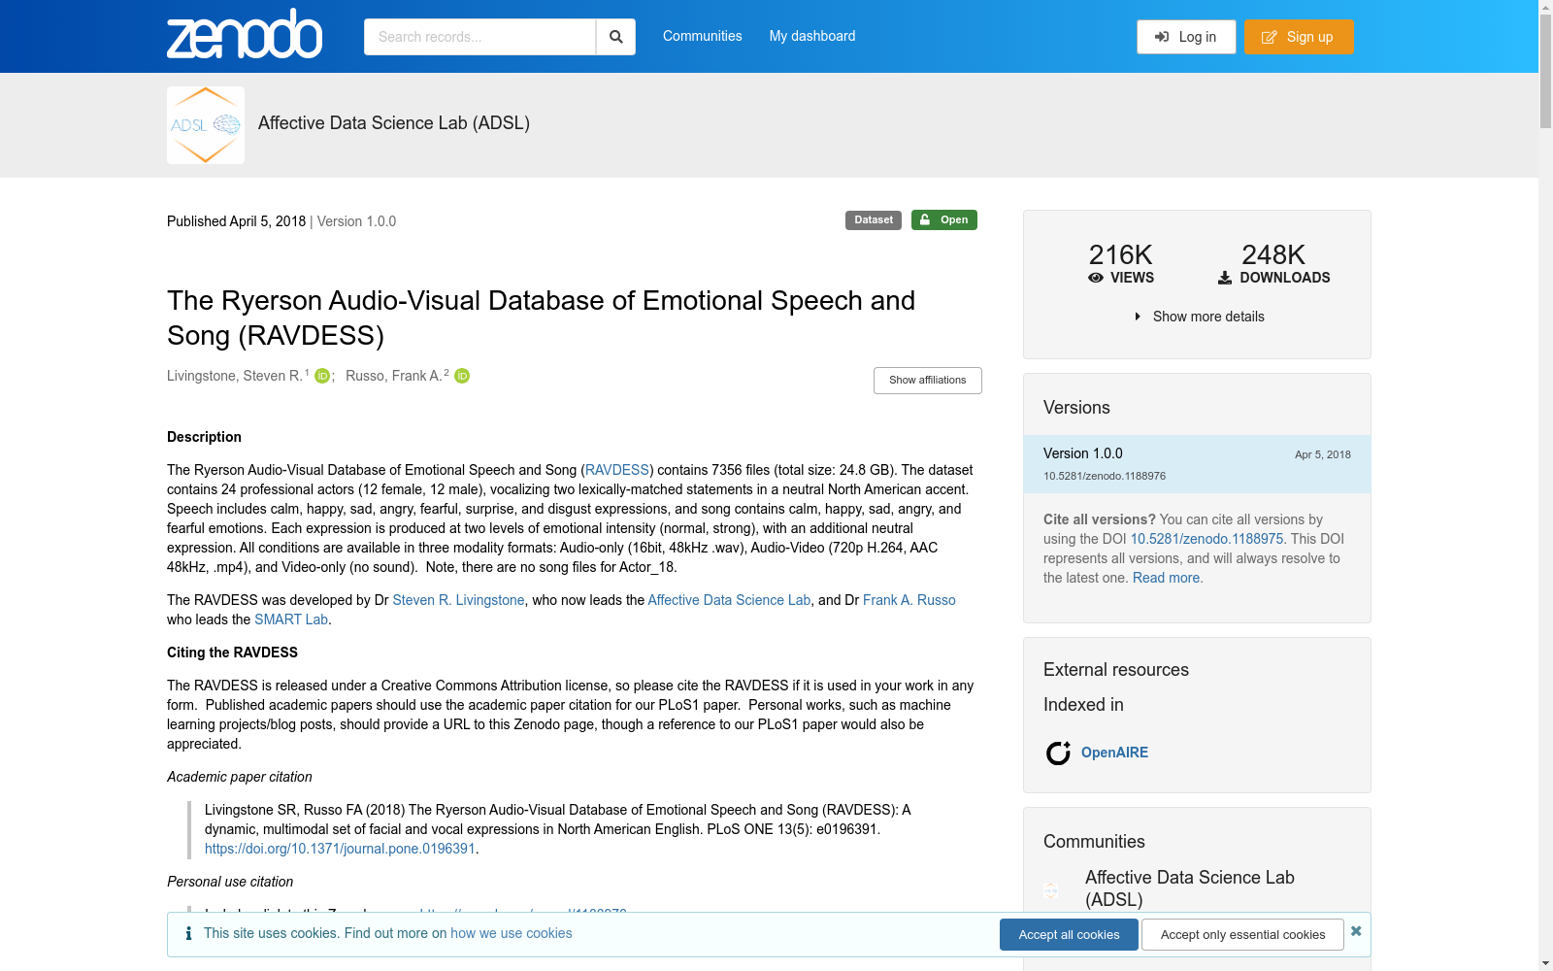The width and height of the screenshot is (1553, 971).
Task: Click the Sign up button
Action: pos(1298,37)
